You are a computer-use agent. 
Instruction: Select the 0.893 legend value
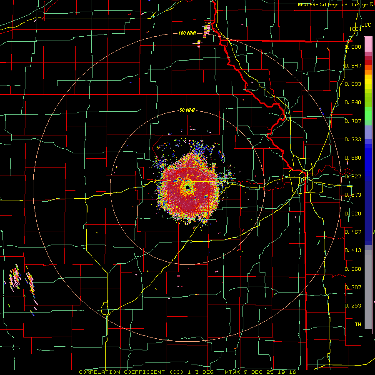click(x=353, y=84)
